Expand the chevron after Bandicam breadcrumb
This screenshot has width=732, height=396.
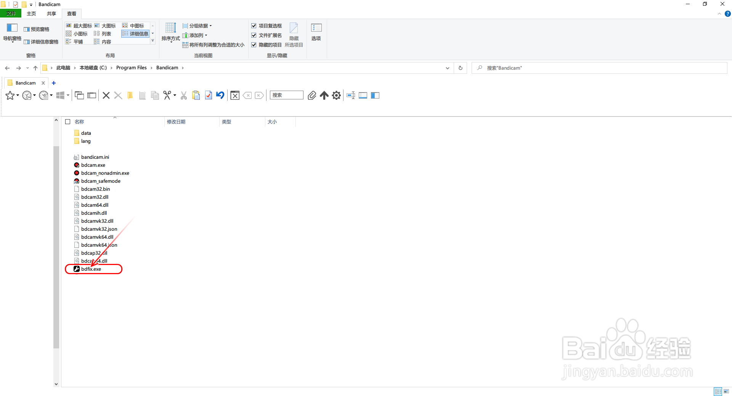[x=183, y=68]
